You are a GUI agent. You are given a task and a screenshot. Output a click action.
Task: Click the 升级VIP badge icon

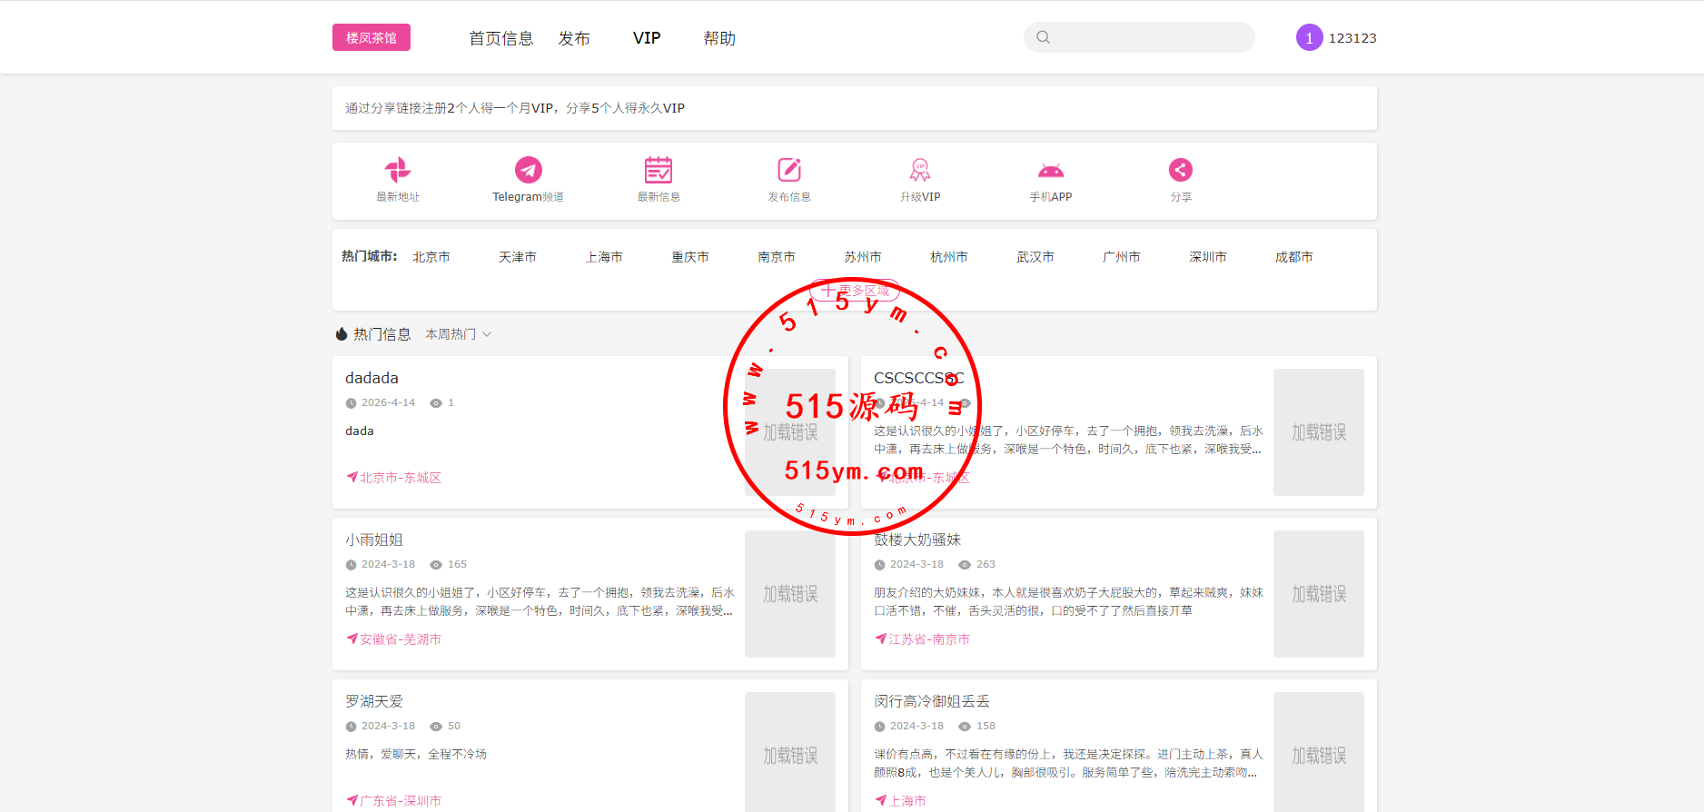(920, 170)
